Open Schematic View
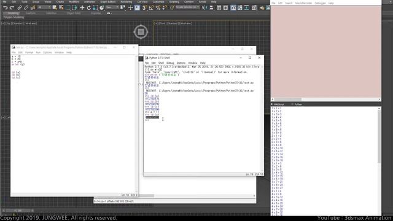 coord(247,8)
